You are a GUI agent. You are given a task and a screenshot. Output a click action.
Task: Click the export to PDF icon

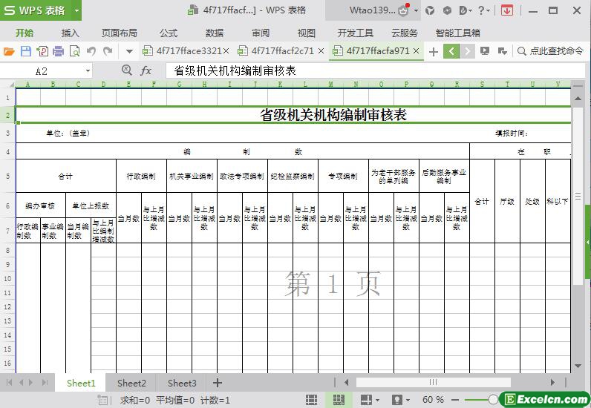pyautogui.click(x=42, y=51)
